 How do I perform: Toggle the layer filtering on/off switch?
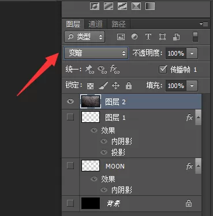pyautogui.click(x=195, y=37)
